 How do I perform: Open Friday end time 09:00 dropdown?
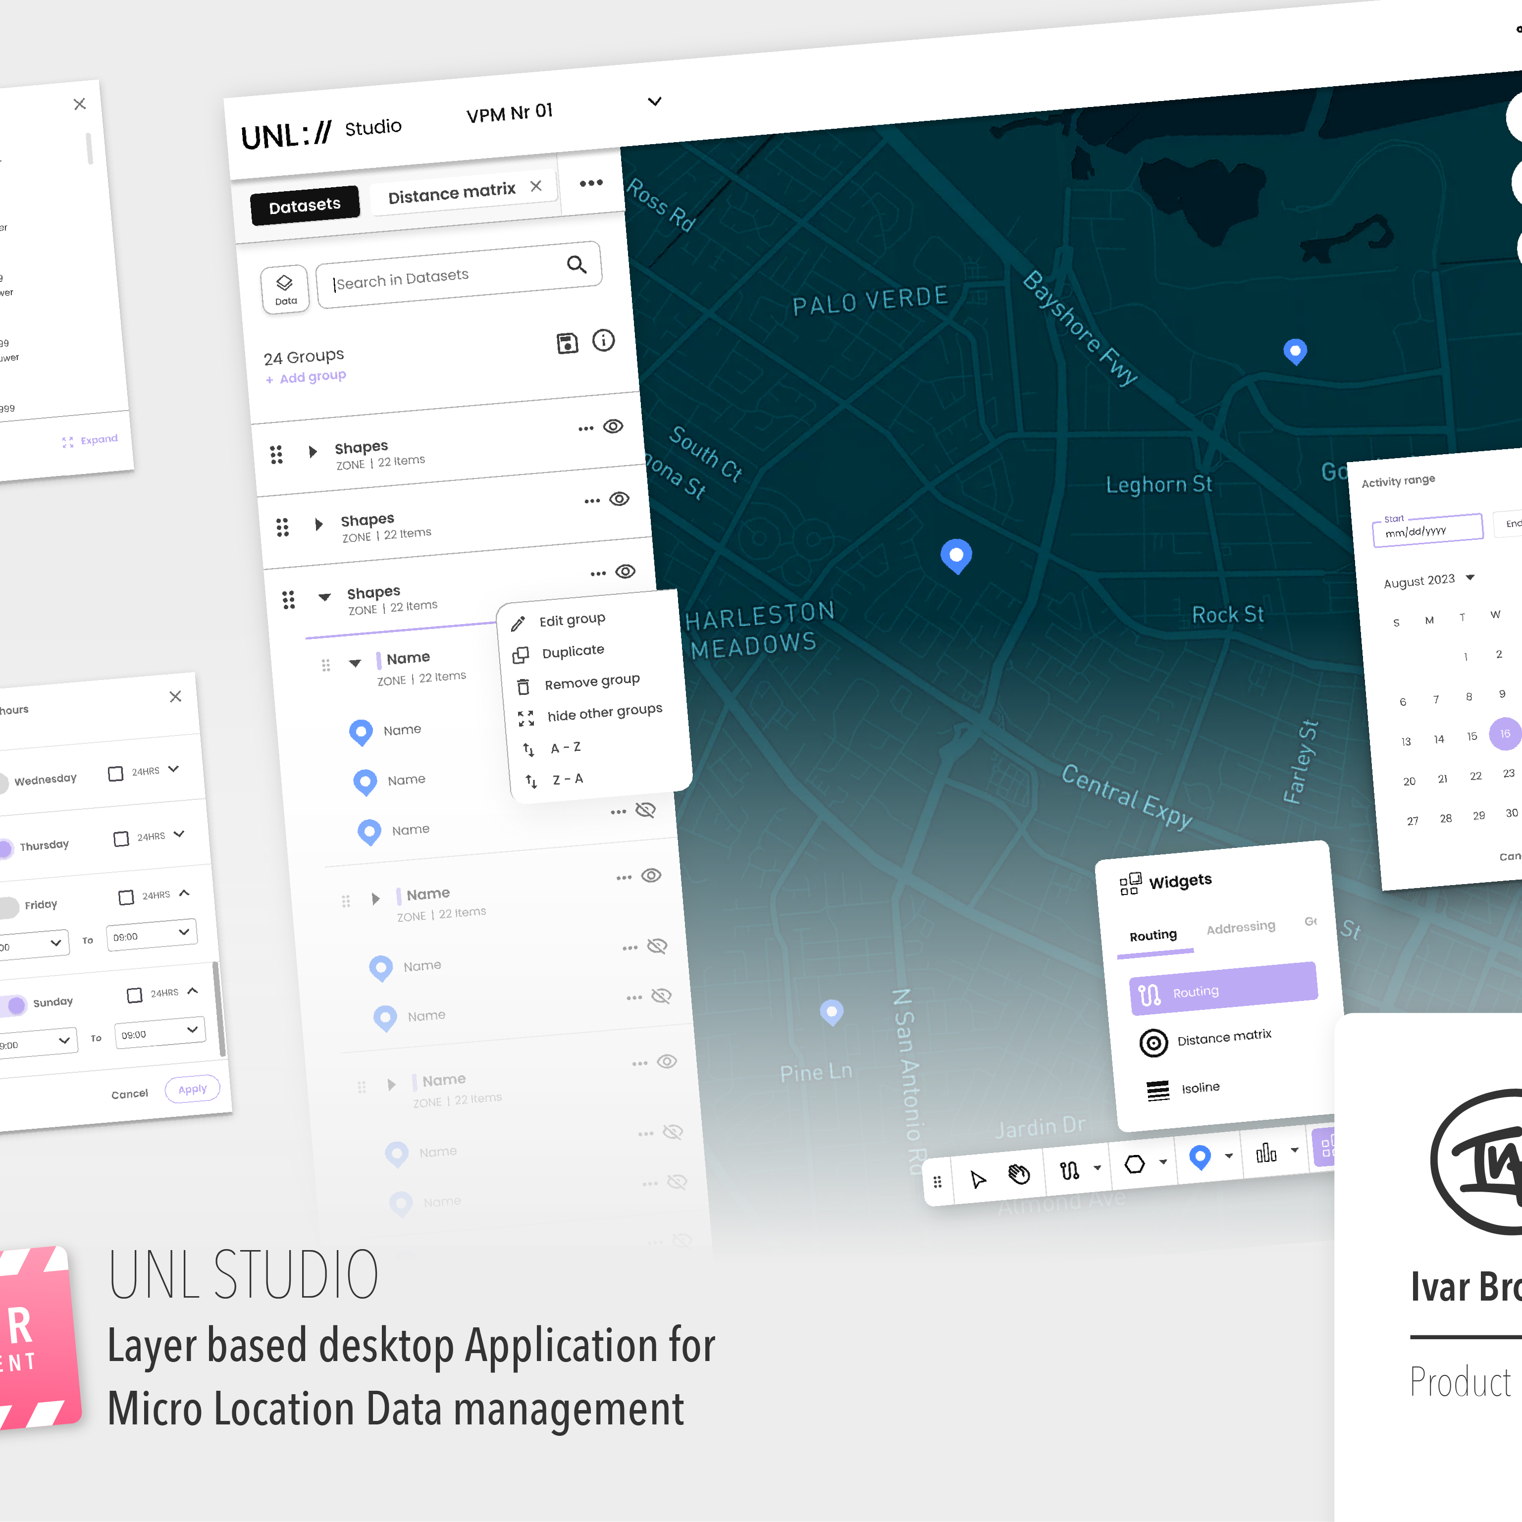tap(151, 934)
